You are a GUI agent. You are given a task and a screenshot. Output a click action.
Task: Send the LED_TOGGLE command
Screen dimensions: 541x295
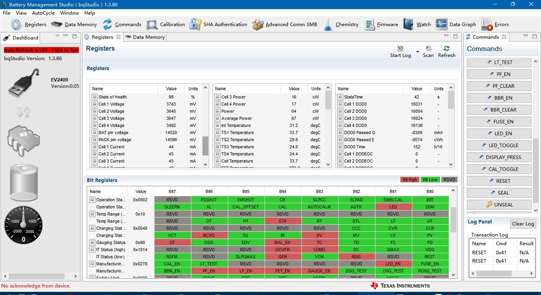pos(499,146)
